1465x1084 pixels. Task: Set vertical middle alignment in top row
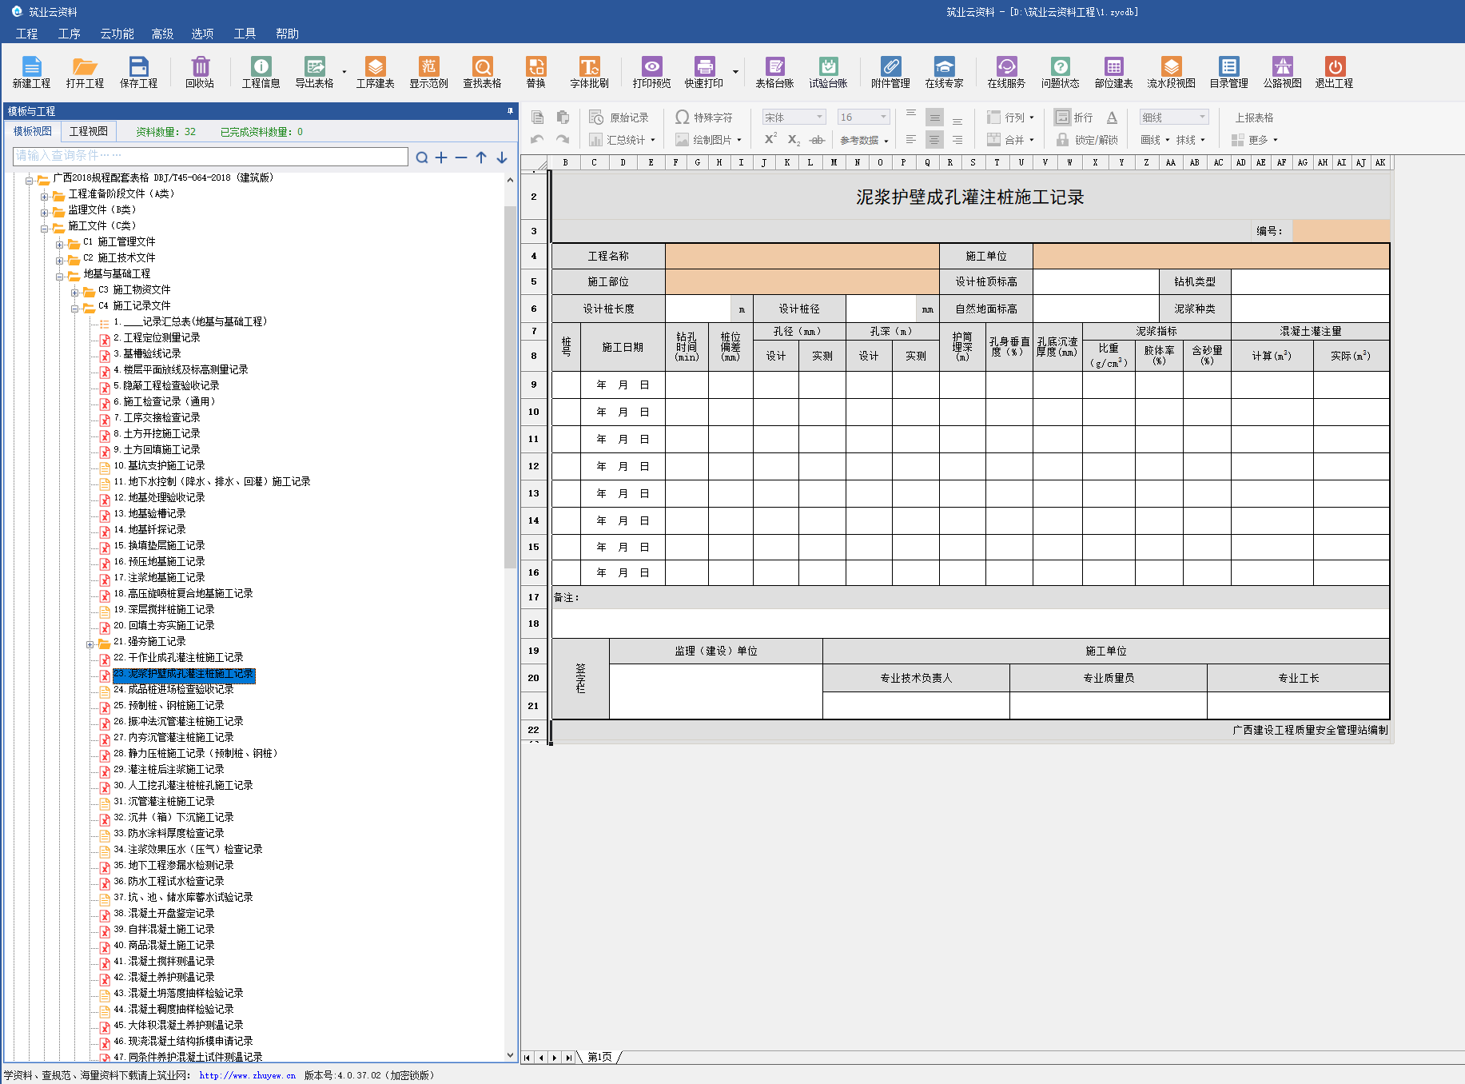click(x=934, y=118)
